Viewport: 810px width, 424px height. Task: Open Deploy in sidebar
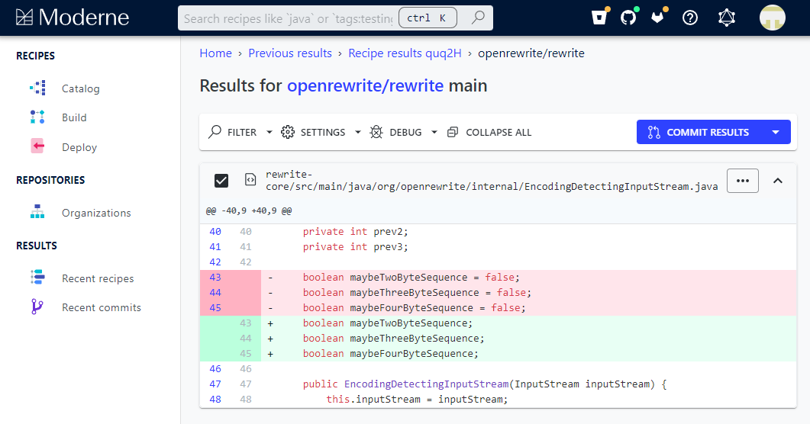tap(79, 147)
